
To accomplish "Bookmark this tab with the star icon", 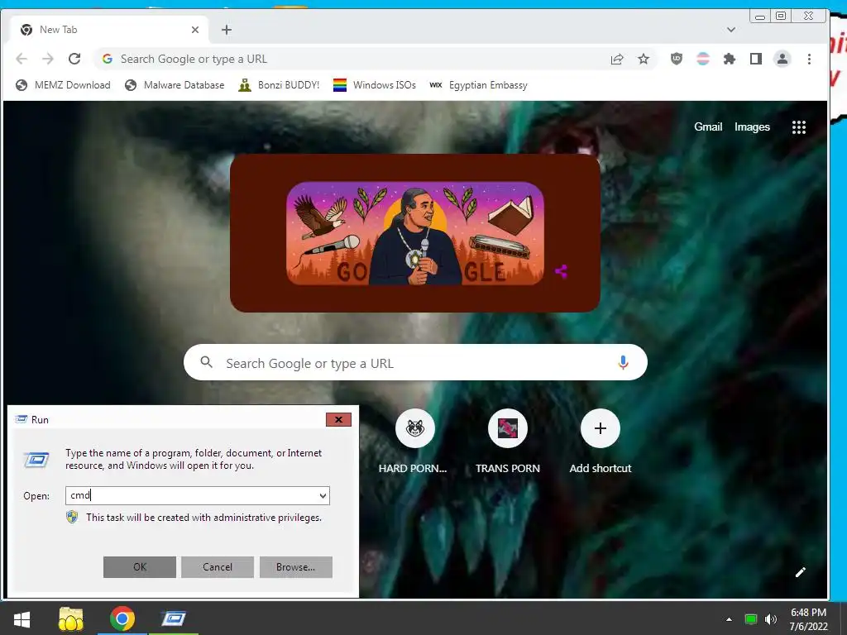I will click(644, 59).
